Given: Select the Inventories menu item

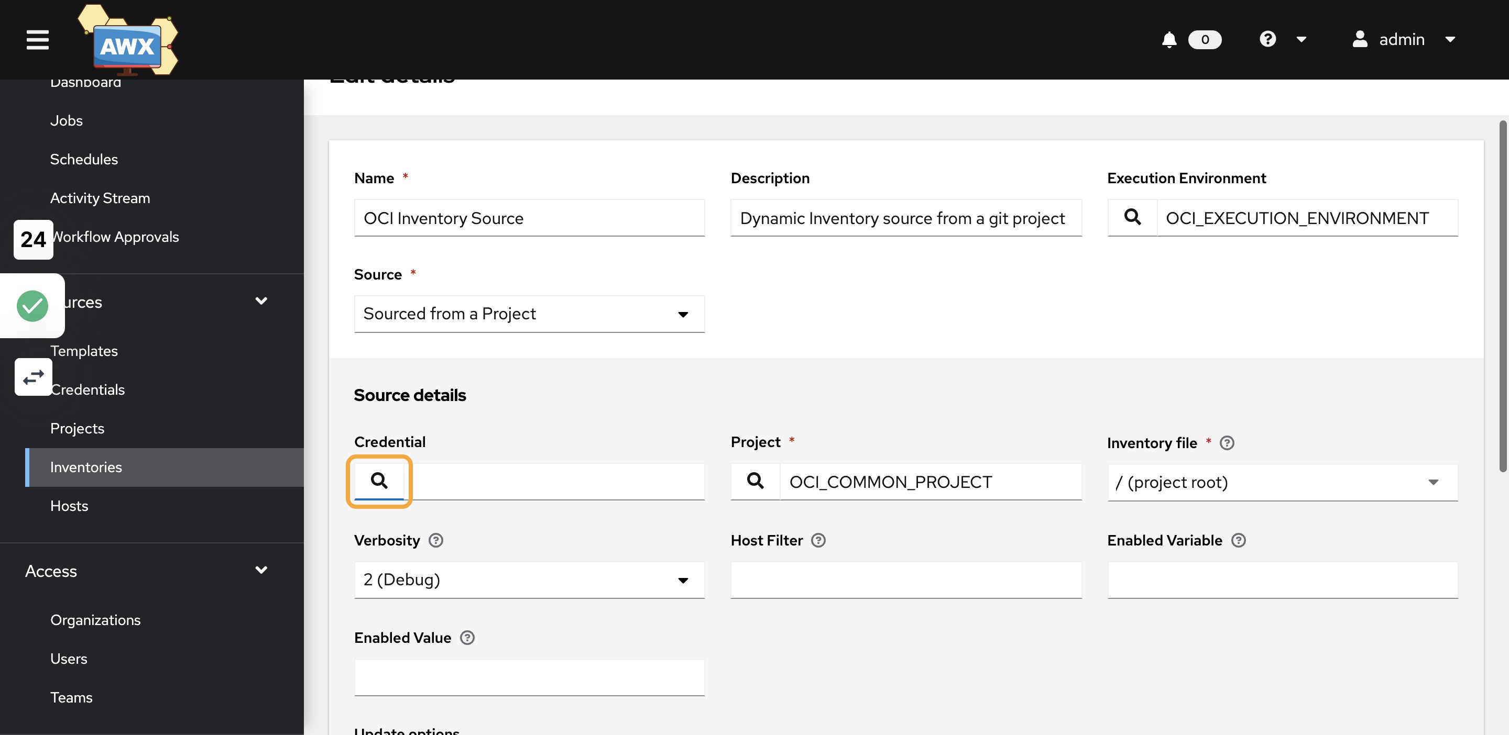Looking at the screenshot, I should [x=85, y=466].
